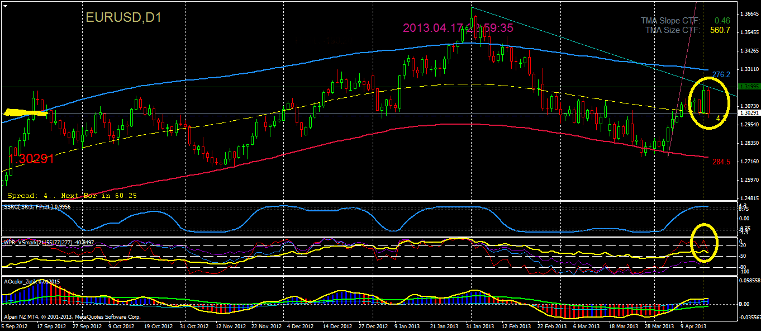
Task: Select the large red 1.30291 price text
Action: point(32,158)
